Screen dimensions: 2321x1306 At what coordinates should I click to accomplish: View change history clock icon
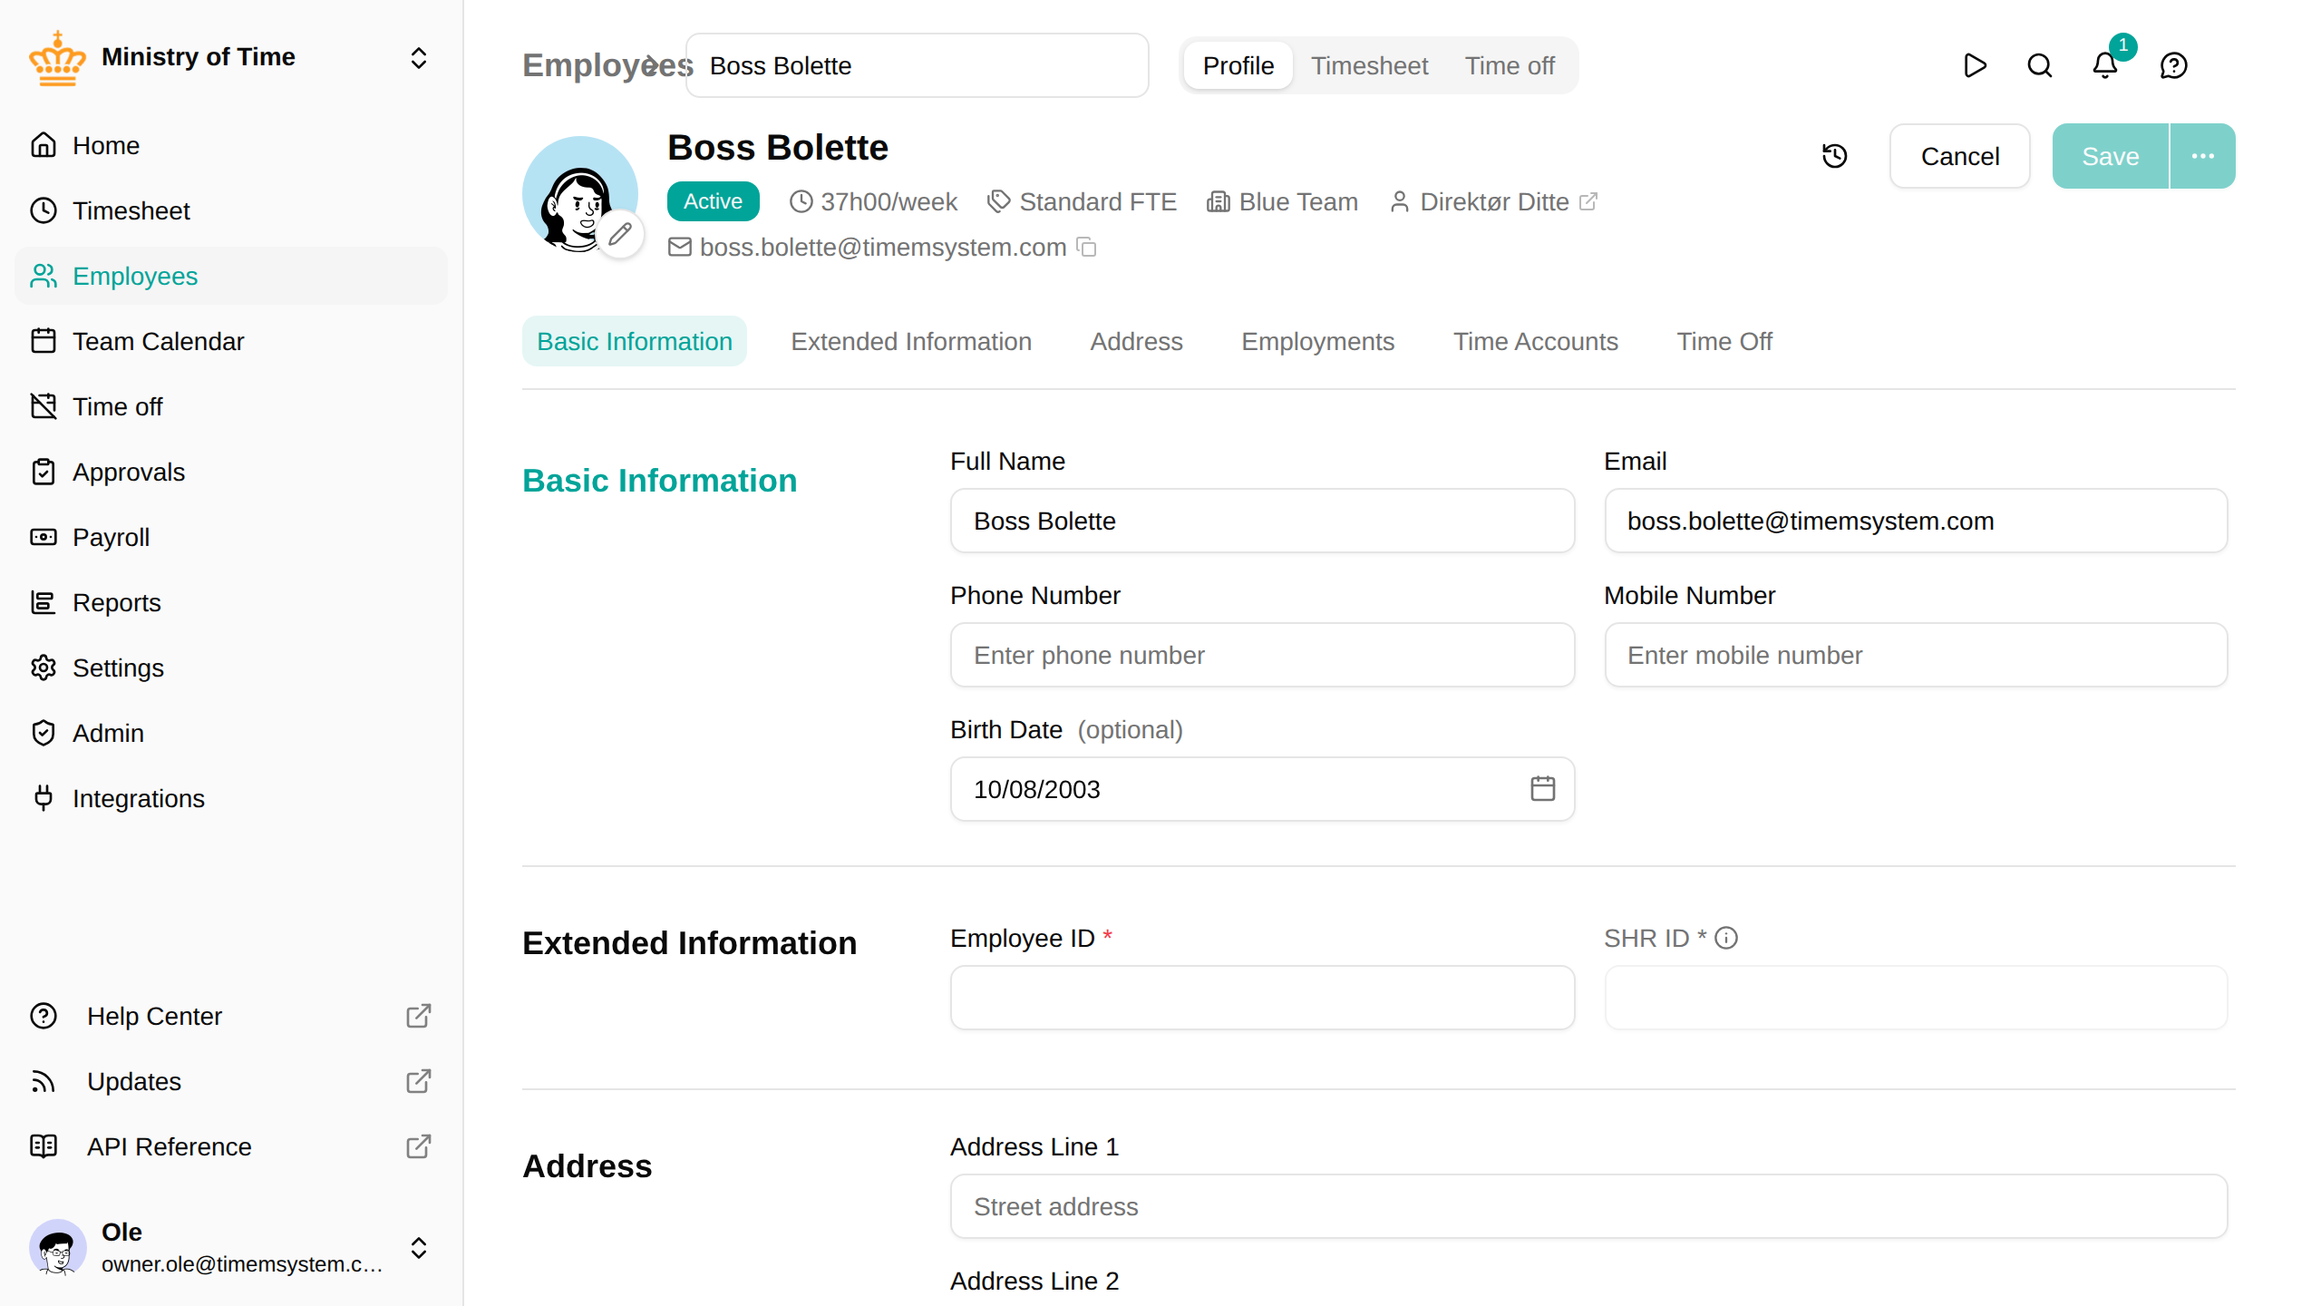pyautogui.click(x=1835, y=156)
